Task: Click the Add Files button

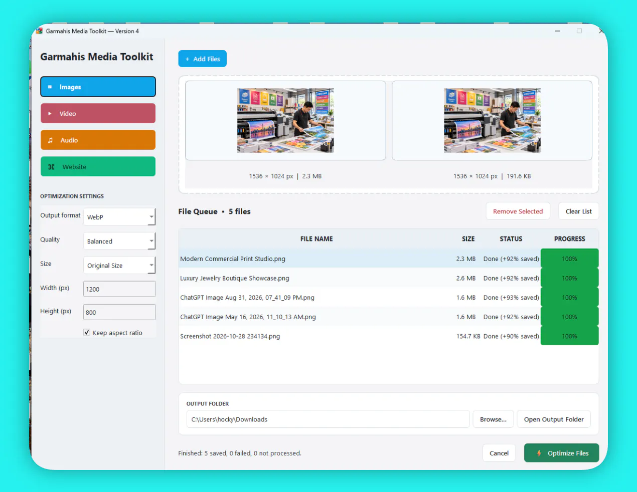Action: [202, 59]
